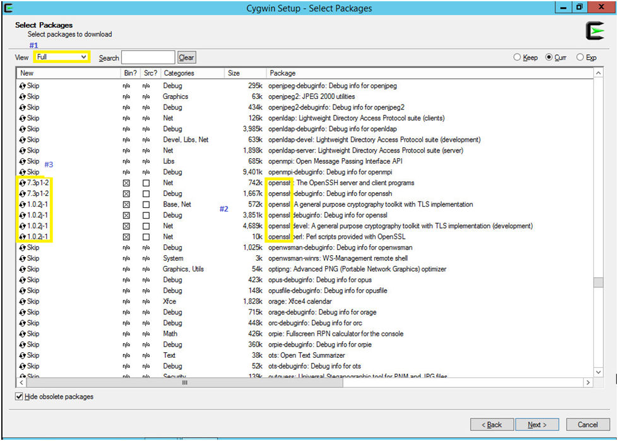The image size is (618, 441).
Task: Click the horizontal scrollbar thumb
Action: pos(184,382)
